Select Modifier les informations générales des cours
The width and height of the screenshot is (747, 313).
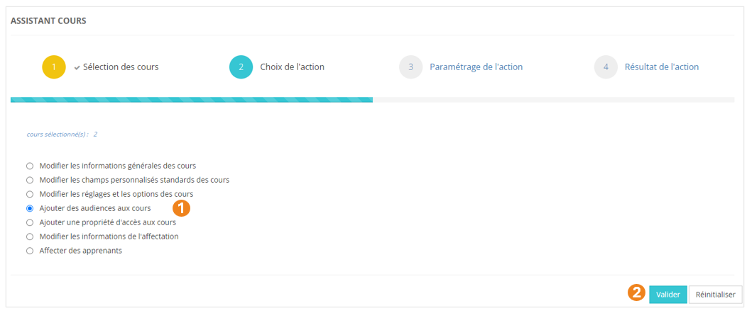coord(30,166)
